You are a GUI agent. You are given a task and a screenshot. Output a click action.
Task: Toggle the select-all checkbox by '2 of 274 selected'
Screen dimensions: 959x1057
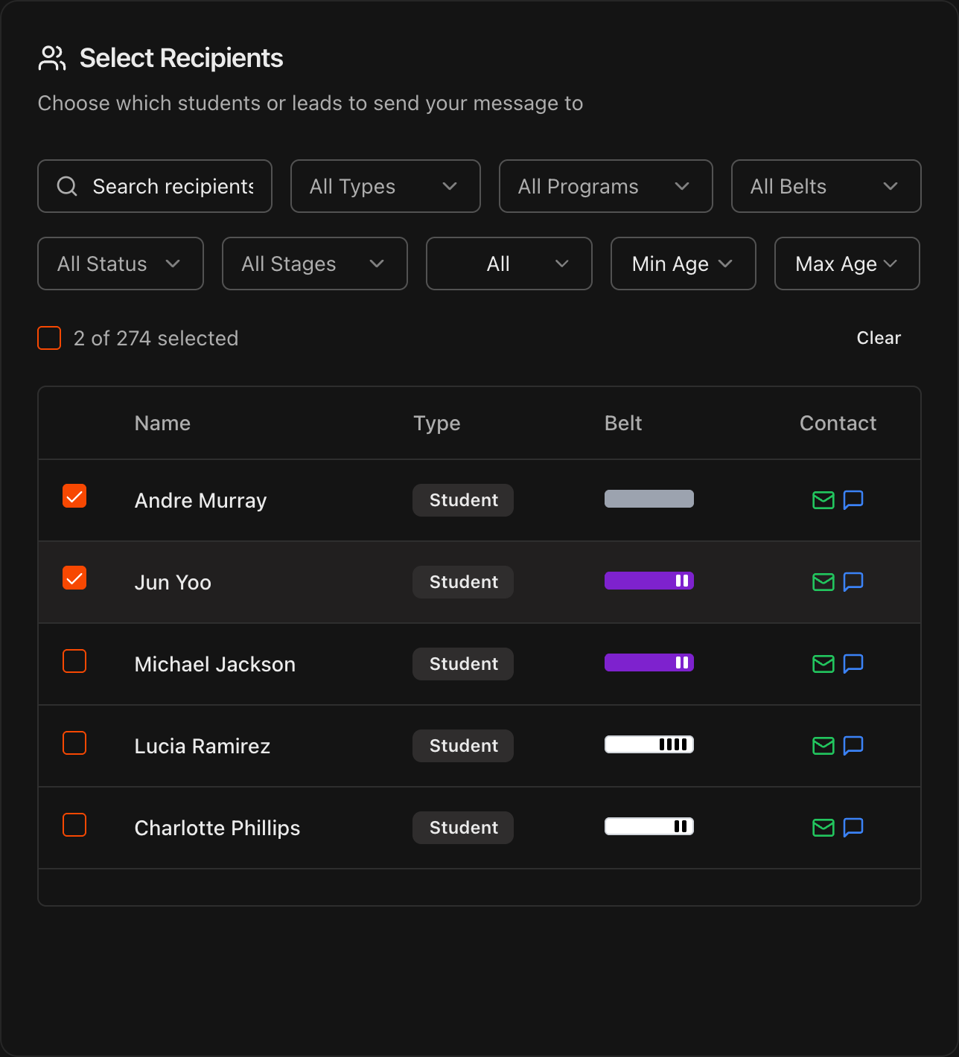[x=49, y=338]
